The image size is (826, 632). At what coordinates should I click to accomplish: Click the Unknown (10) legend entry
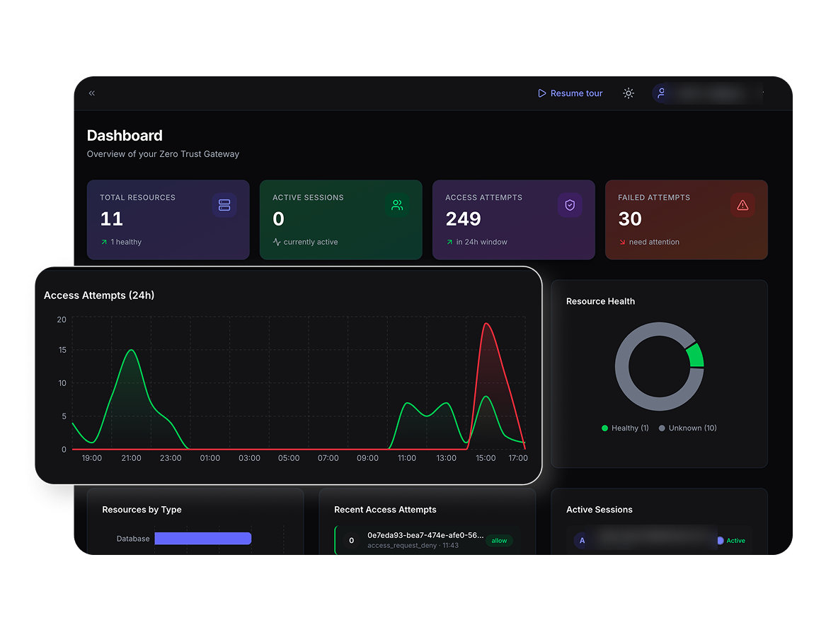coord(687,428)
